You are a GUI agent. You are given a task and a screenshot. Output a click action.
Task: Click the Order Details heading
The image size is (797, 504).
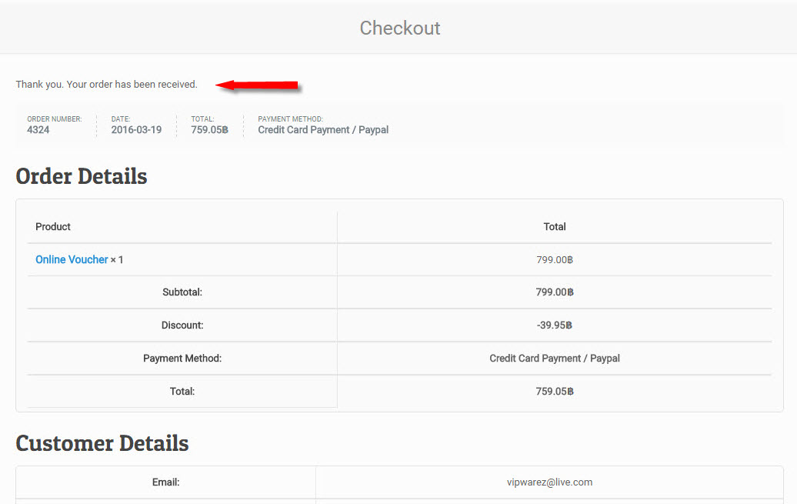pos(82,176)
